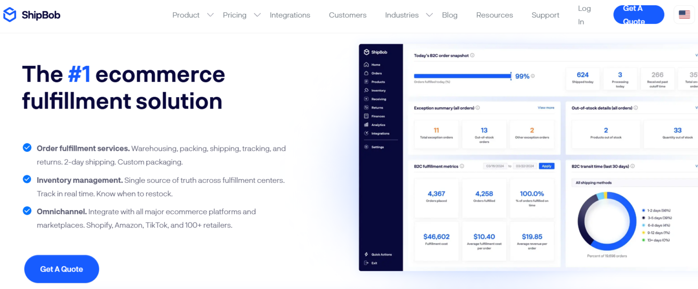Trigger the Quick Actions lightning icon
Viewport: 698px width, 289px height.
[367, 254]
